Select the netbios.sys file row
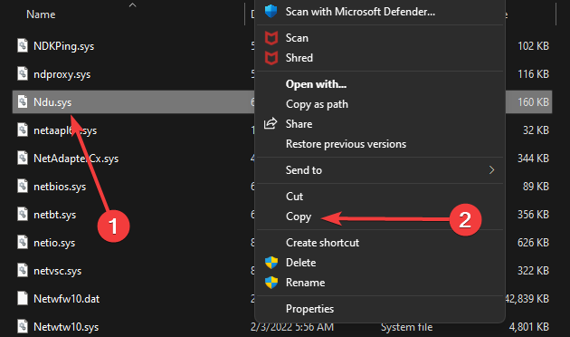Screen dimensions: 570x337 tap(132, 187)
